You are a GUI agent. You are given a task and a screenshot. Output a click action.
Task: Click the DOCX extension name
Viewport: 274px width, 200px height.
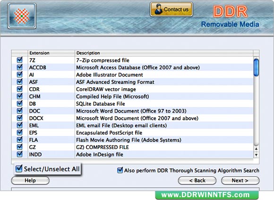pos(36,118)
